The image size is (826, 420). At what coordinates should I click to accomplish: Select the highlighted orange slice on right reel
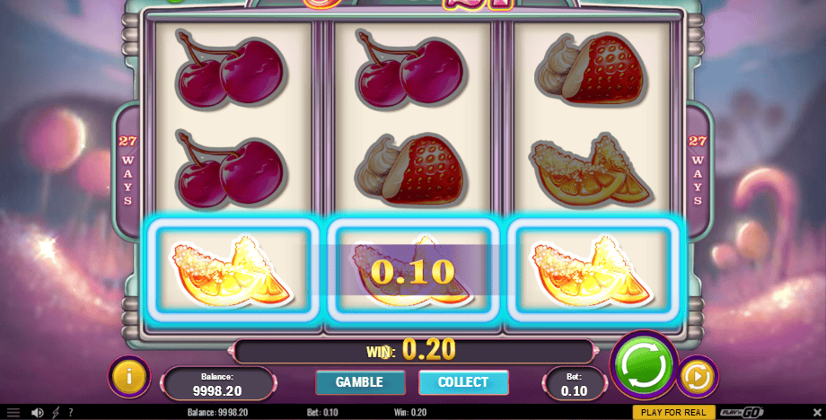[593, 270]
